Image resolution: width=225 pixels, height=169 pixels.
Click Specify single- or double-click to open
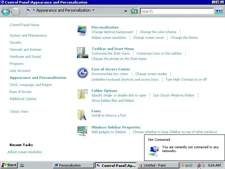click(x=119, y=95)
